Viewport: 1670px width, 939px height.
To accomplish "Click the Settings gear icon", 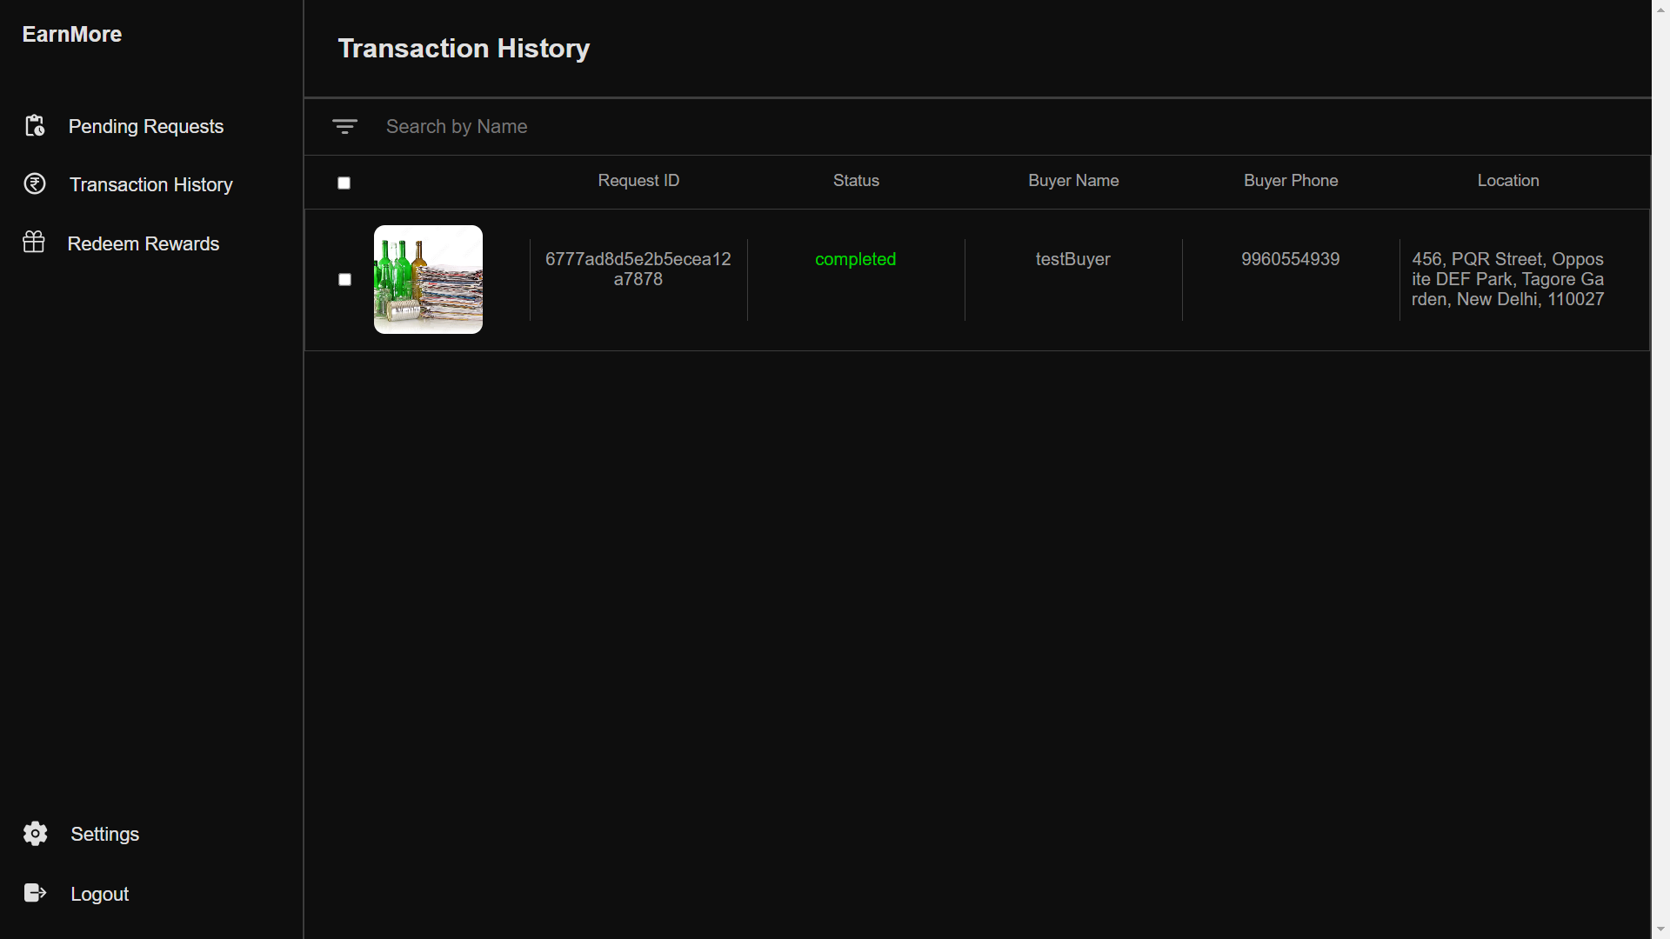I will pyautogui.click(x=36, y=834).
